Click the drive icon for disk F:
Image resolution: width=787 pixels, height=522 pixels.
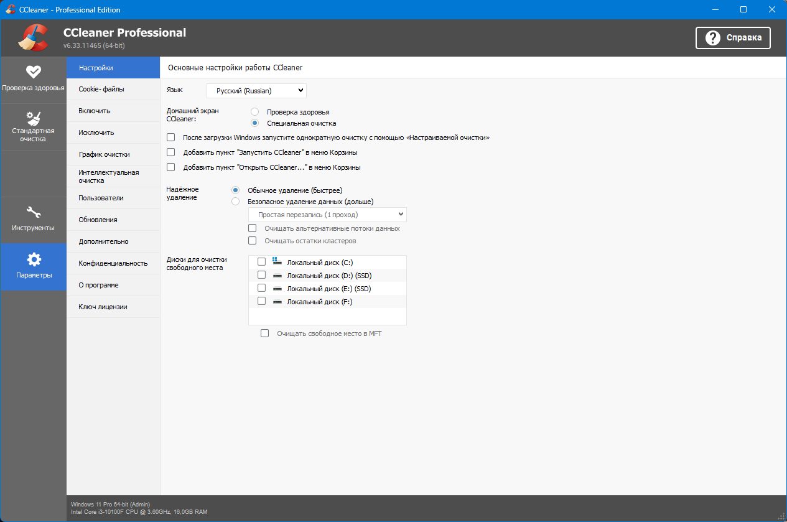pyautogui.click(x=277, y=302)
